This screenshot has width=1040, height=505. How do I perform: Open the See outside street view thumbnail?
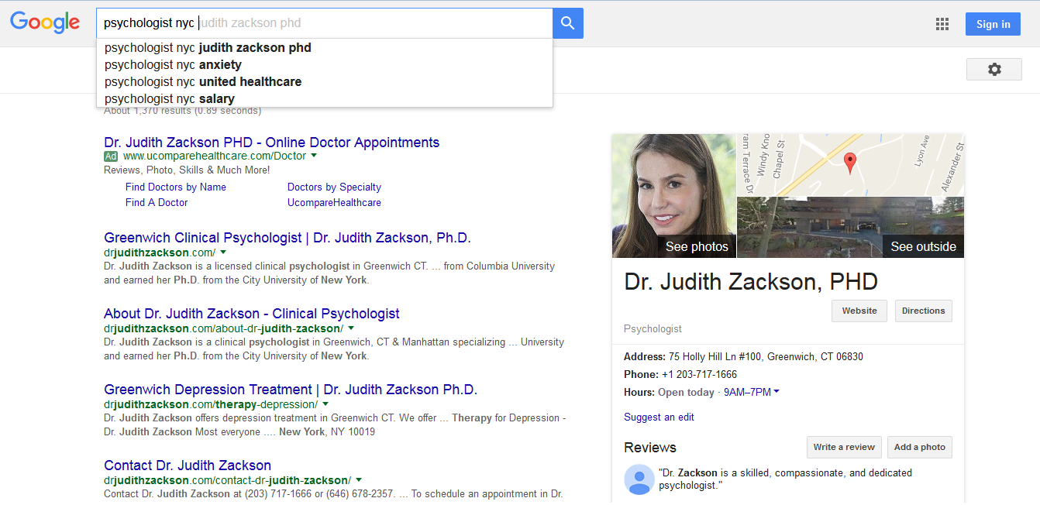click(x=850, y=227)
